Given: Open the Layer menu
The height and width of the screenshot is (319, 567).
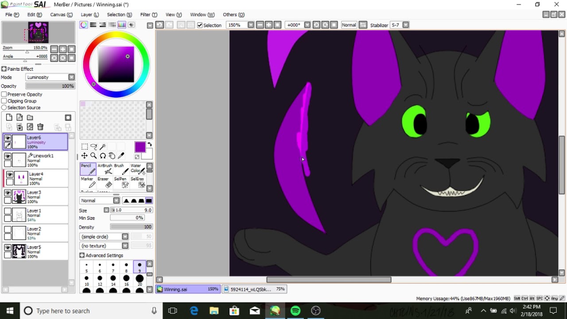Looking at the screenshot, I should coord(89,15).
